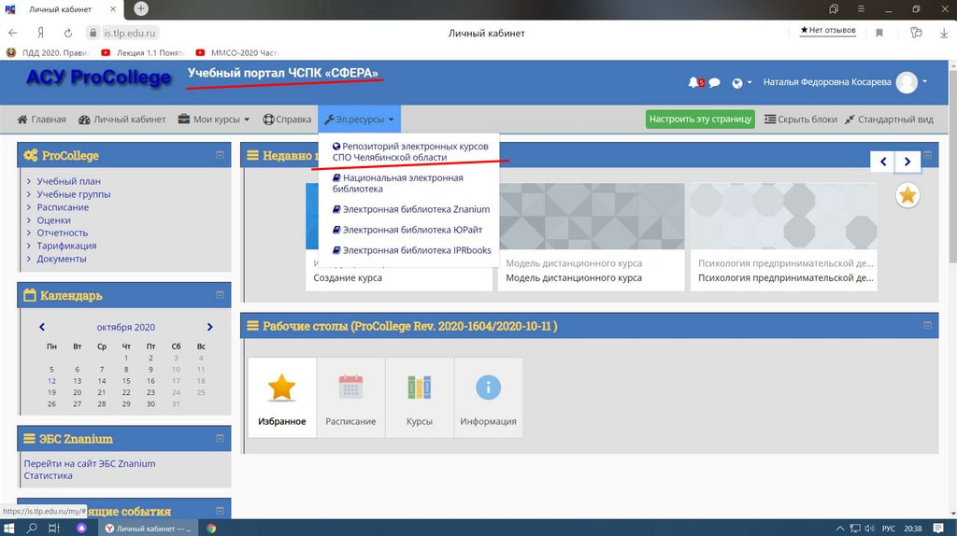Open Учебный план link

(68, 181)
